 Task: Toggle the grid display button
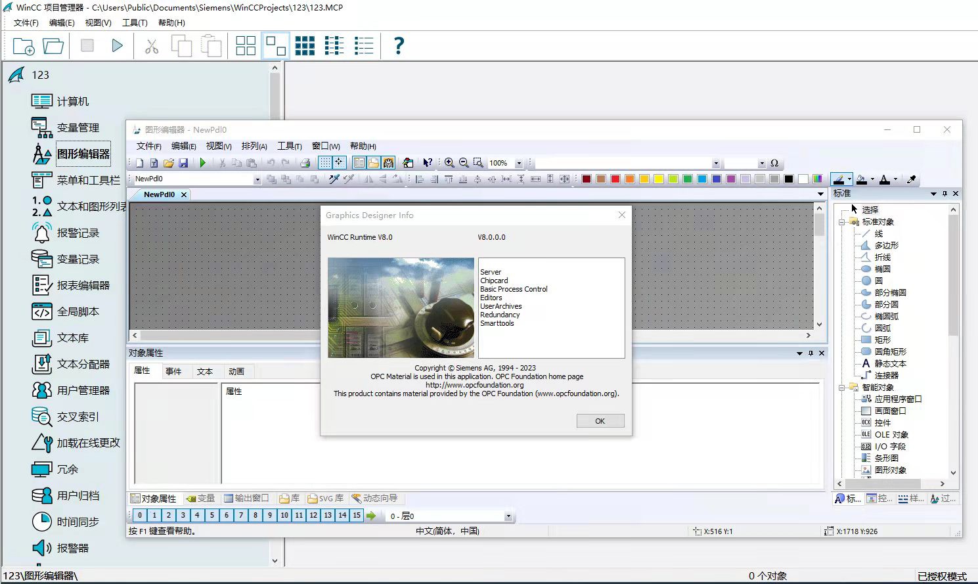pos(325,163)
